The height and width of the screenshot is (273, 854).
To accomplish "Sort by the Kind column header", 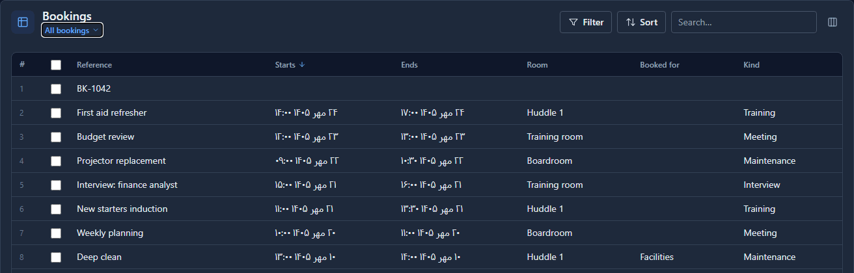I will [751, 65].
